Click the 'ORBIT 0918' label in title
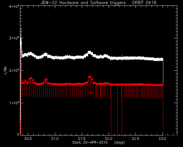This screenshot has width=183, height=147. 144,3
